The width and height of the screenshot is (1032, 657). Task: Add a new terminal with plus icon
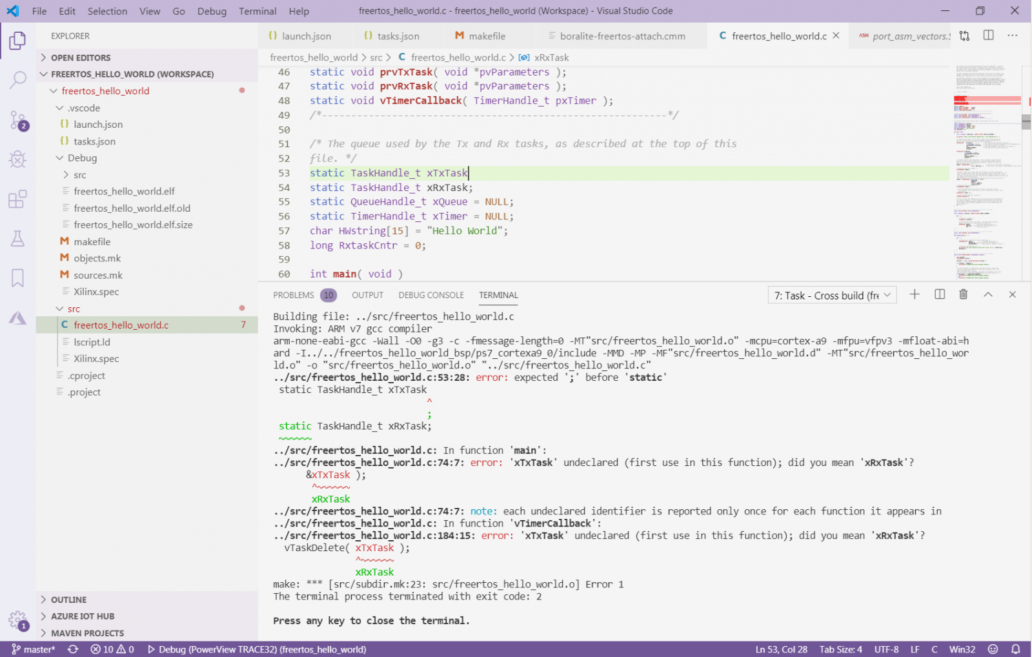pyautogui.click(x=915, y=294)
